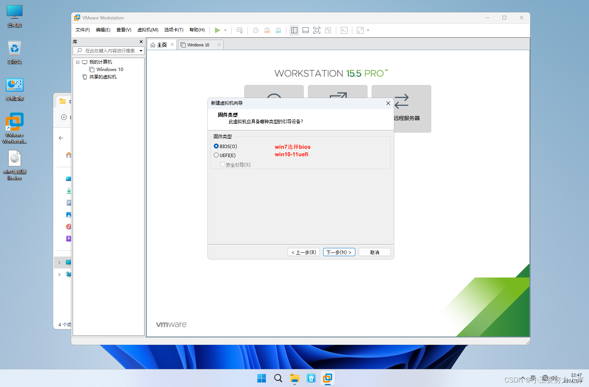Close the 库 library panel
This screenshot has width=589, height=387.
141,42
